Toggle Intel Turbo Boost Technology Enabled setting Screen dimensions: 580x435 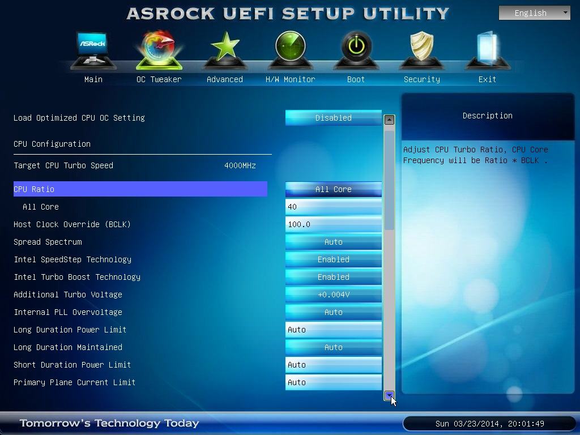pyautogui.click(x=333, y=277)
